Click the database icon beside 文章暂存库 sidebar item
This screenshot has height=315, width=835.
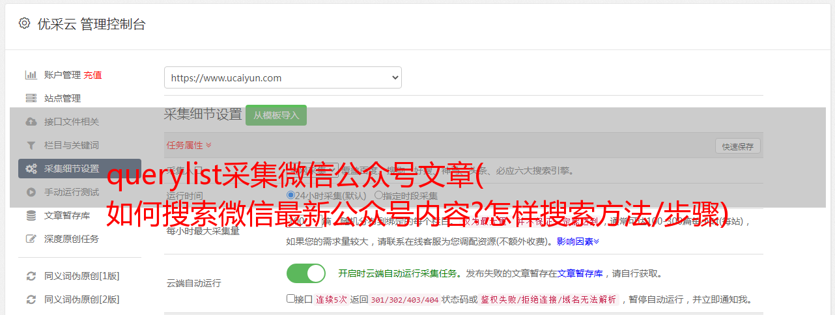(x=31, y=215)
